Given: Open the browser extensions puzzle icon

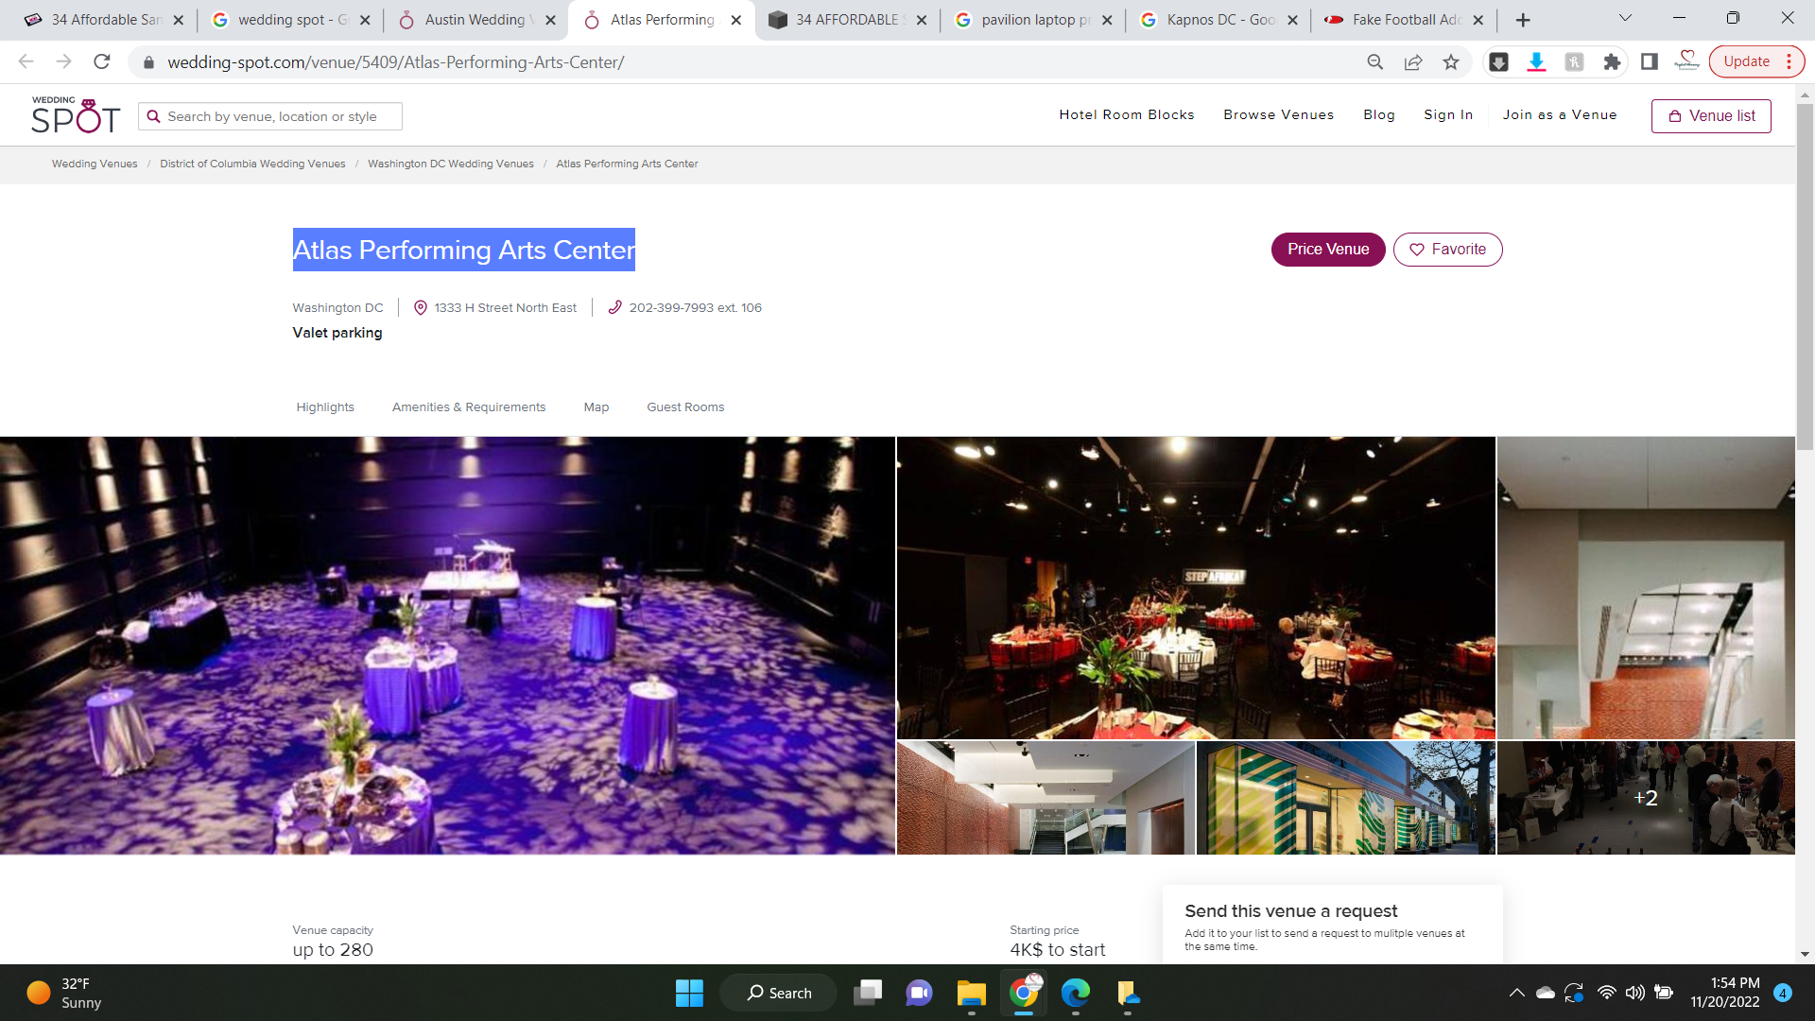Looking at the screenshot, I should (x=1612, y=62).
